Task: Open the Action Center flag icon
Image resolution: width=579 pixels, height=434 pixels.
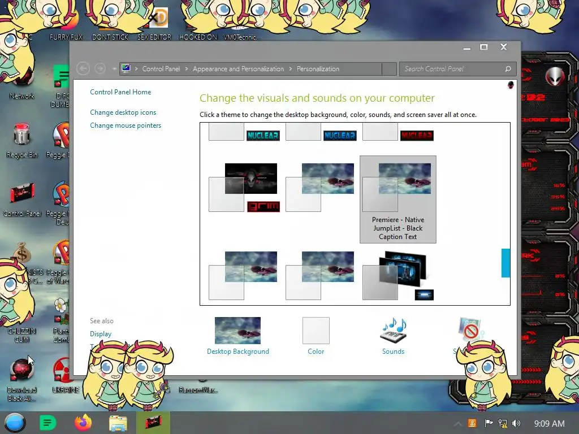Action: 488,423
